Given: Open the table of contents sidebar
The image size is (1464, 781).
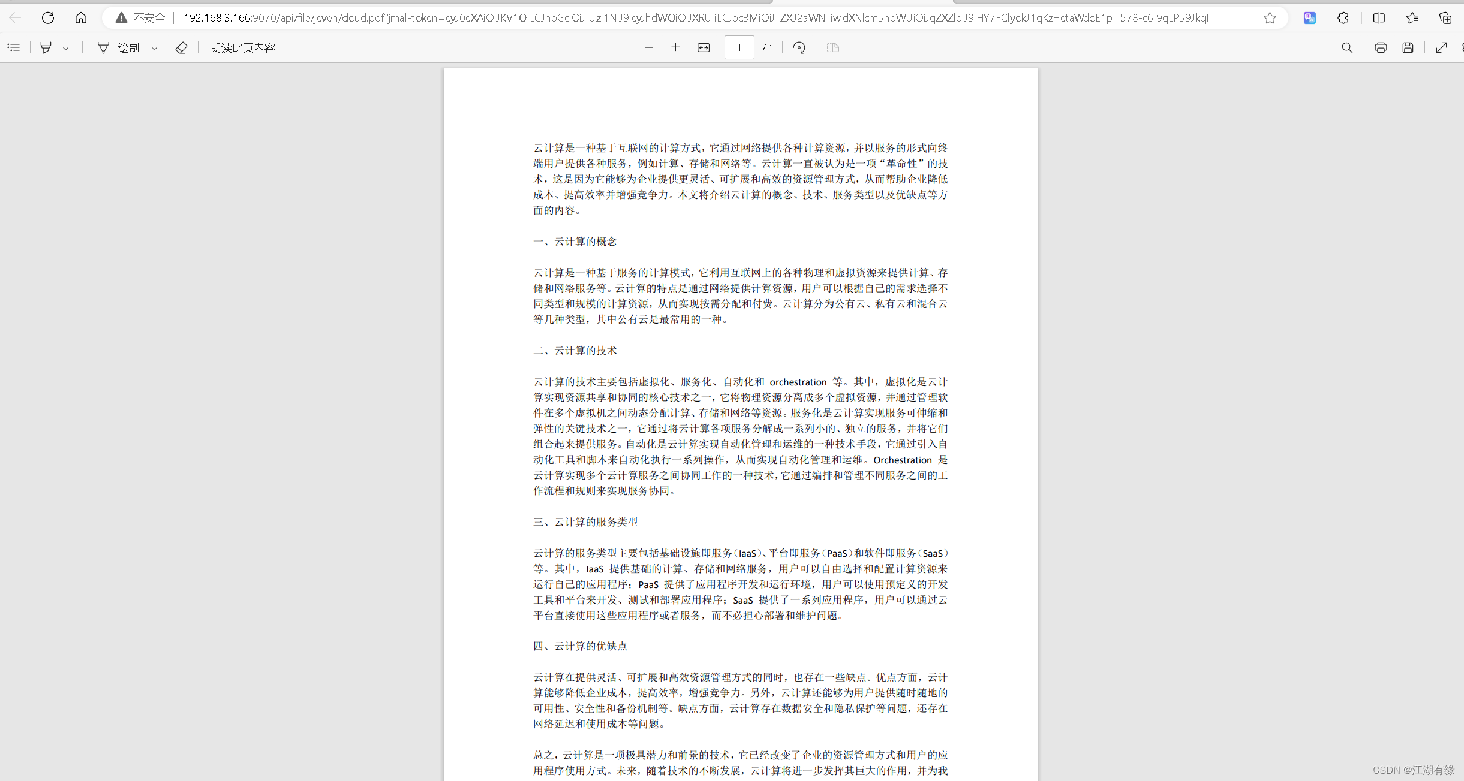Looking at the screenshot, I should point(14,47).
